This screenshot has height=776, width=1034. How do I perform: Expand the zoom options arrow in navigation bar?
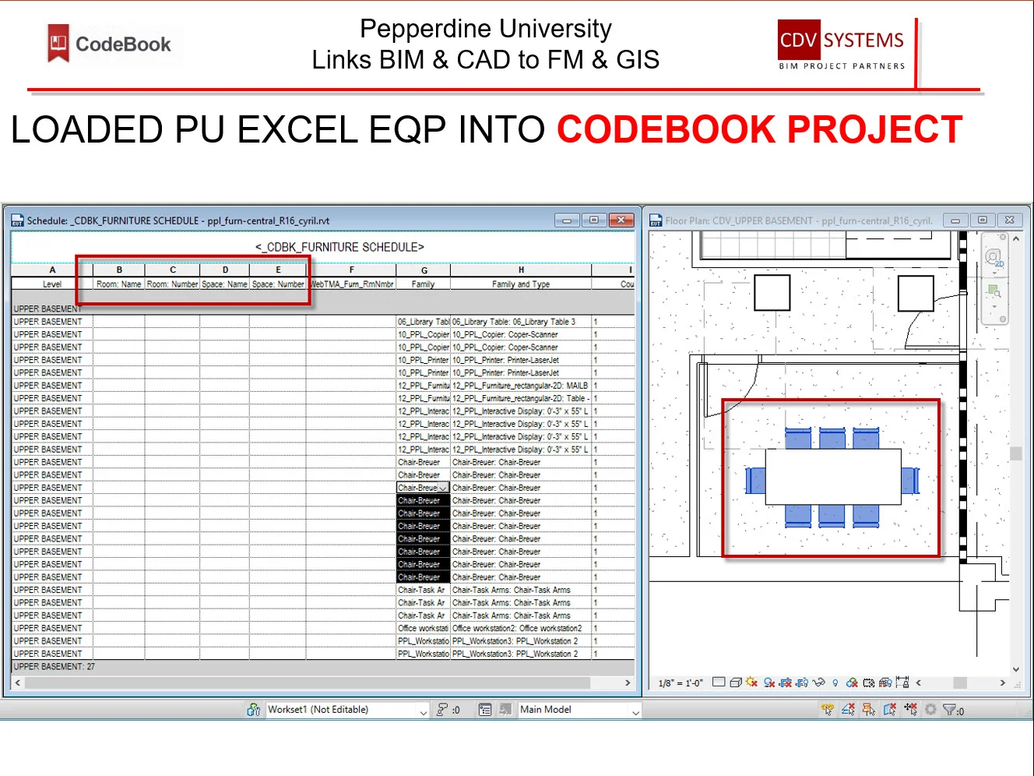coord(995,306)
